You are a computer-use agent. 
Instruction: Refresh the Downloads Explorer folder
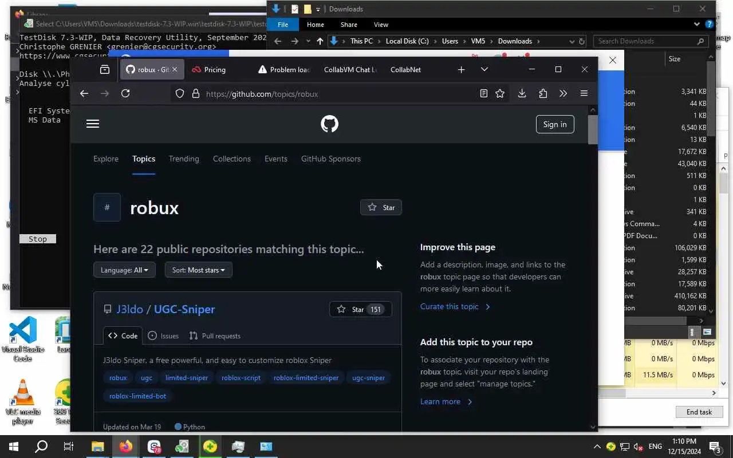pos(582,41)
